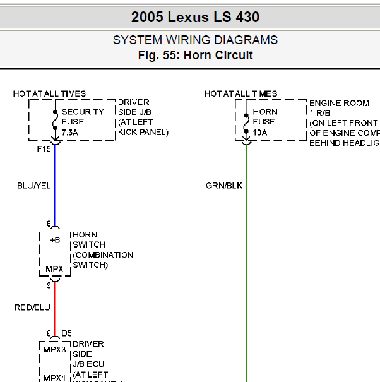380x382 pixels.
Task: Click the 'MPX' terminal in horn switch
Action: [54, 269]
